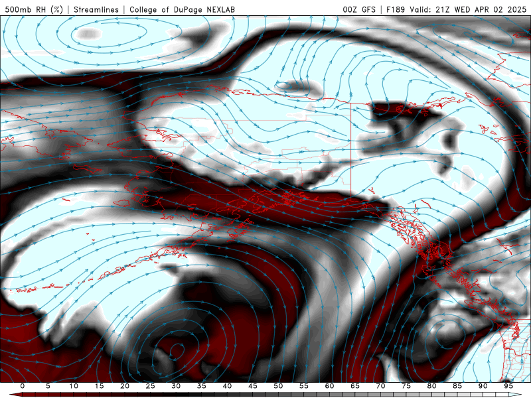Click the colorbar label '50'

(x=278, y=386)
